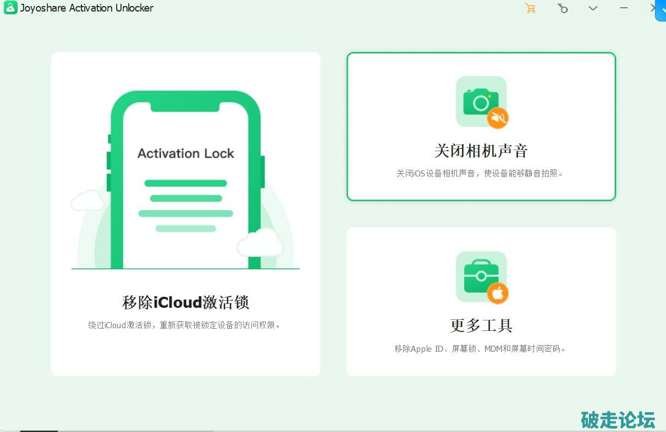Screen dimensions: 666x432
Task: Click the blue checkmark overlay at window edge
Action: (661, 11)
